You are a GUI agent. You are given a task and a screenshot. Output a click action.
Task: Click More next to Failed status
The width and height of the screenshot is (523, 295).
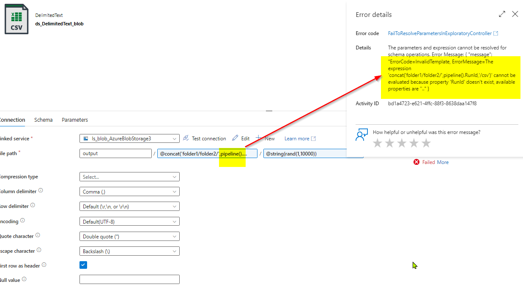click(x=443, y=162)
